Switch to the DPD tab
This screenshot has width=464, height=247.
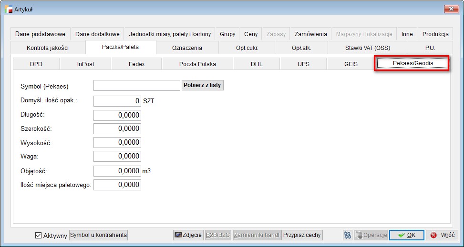(36, 64)
